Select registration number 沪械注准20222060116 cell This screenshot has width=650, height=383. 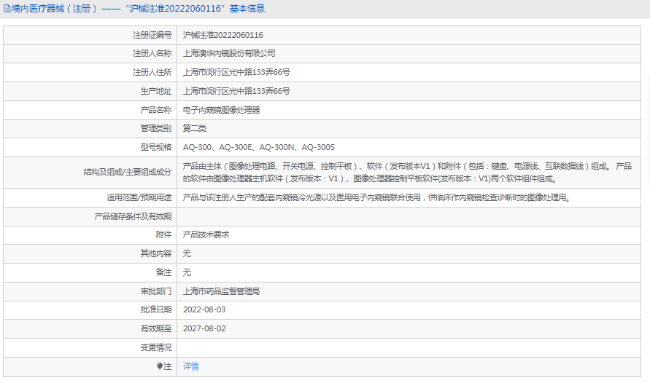(223, 35)
